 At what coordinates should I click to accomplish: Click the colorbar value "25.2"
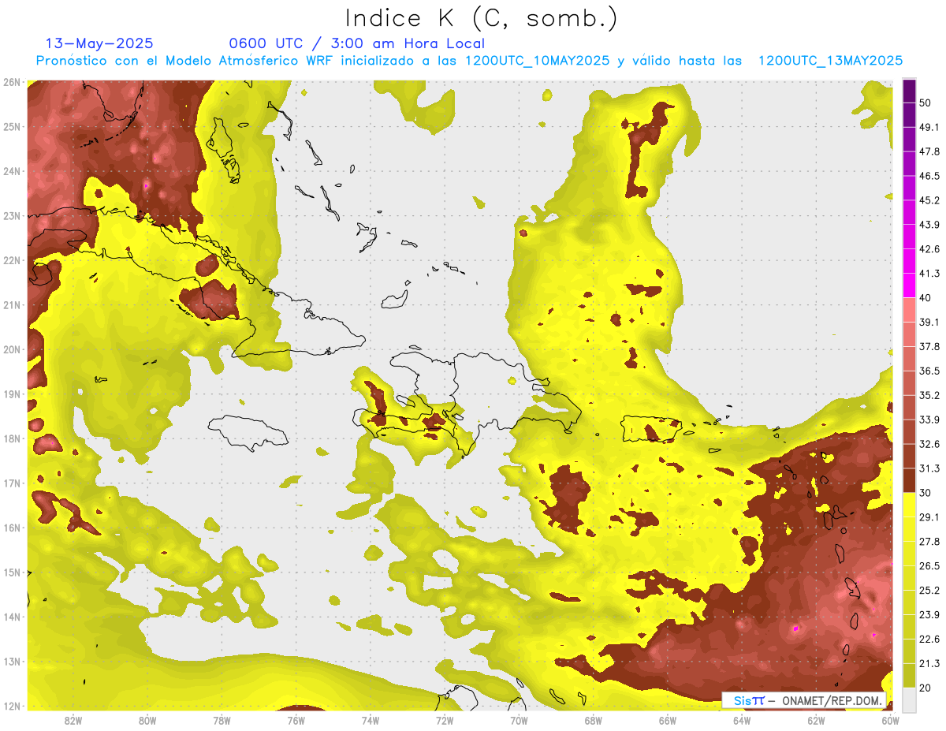click(930, 590)
